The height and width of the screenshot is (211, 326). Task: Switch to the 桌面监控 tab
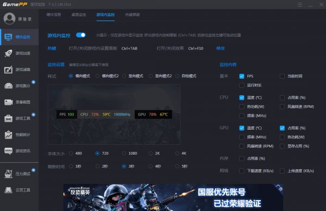[x=79, y=15]
